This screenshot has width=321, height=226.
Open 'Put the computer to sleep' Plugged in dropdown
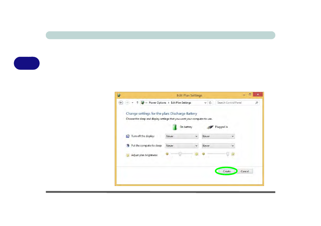pyautogui.click(x=218, y=146)
